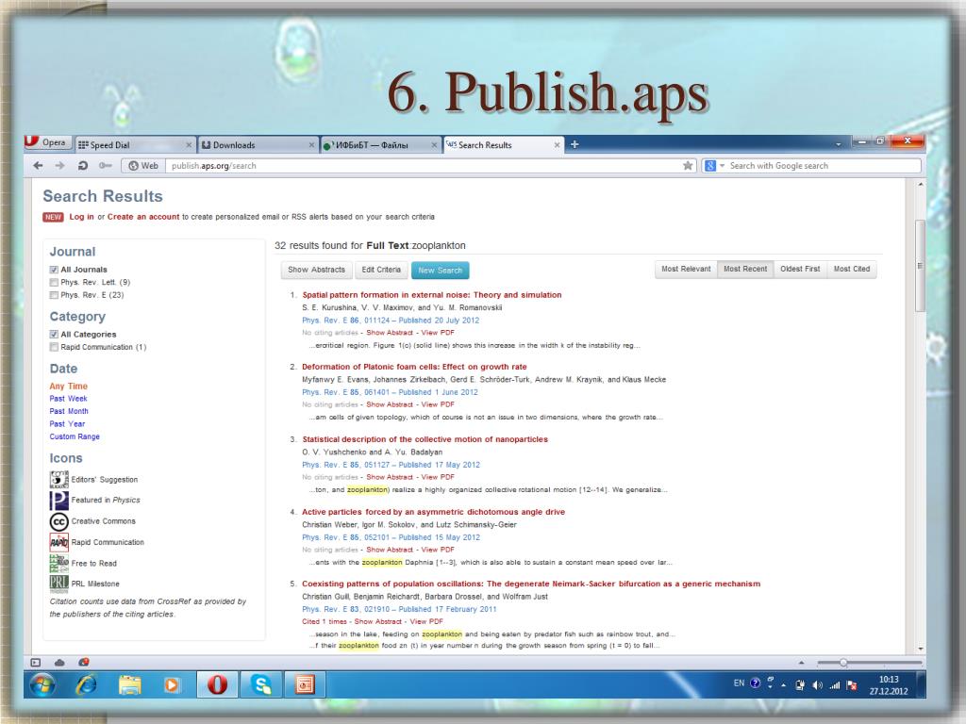Sort results by Most Relevant
Viewport: 966px width, 724px height.
click(x=686, y=269)
